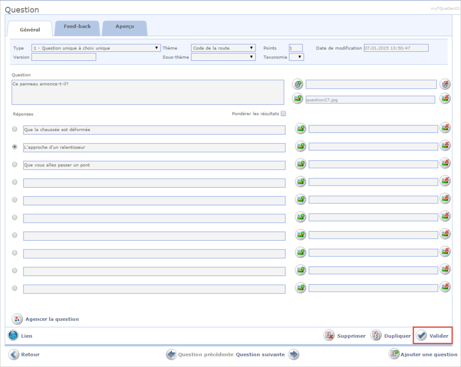Select 'Que la chaussée est déformée' radio button
461x367 pixels.
[x=15, y=129]
